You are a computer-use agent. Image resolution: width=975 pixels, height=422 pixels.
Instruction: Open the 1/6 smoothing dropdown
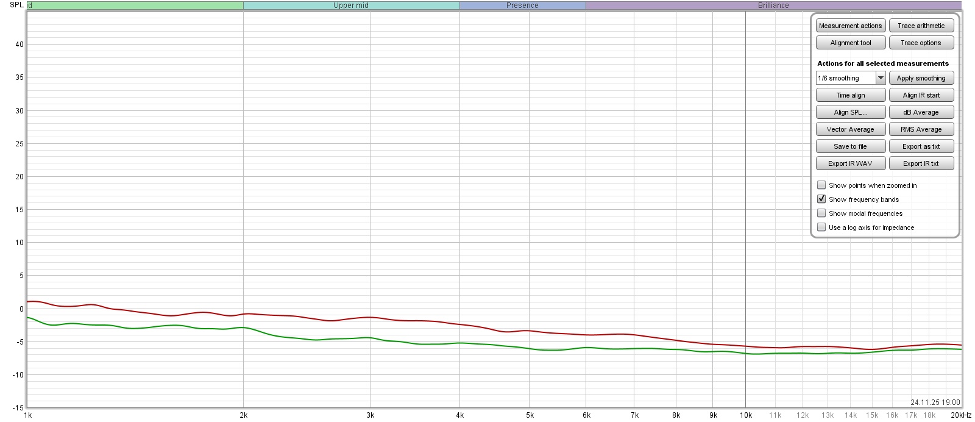point(851,78)
